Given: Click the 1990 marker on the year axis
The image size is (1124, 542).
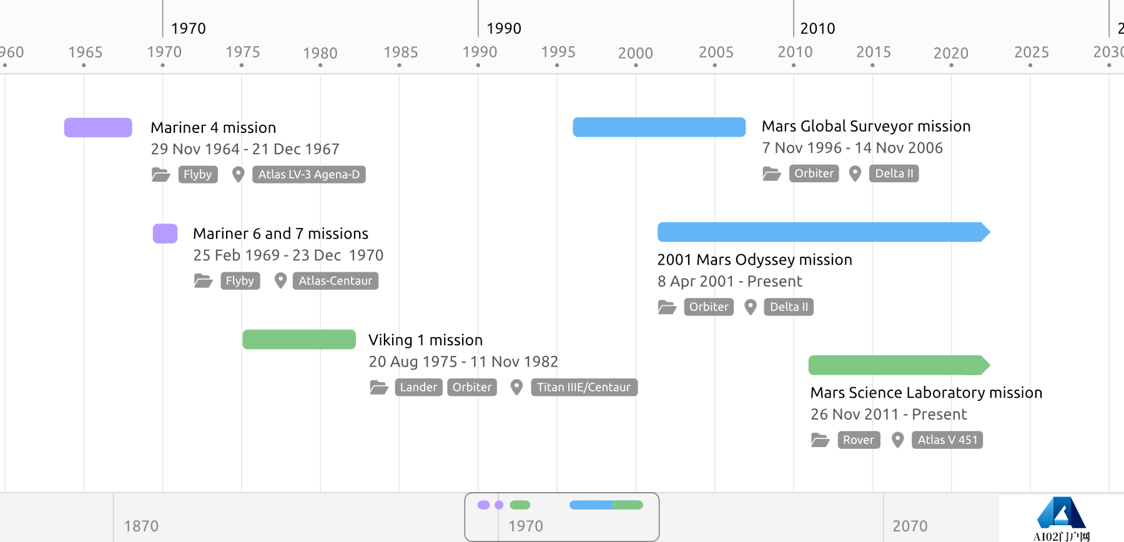Looking at the screenshot, I should (x=480, y=52).
